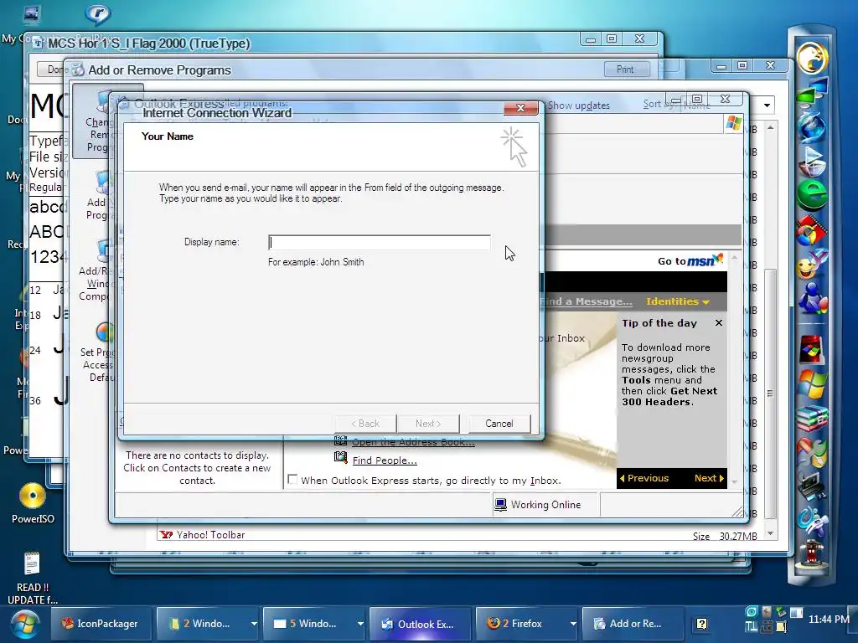The height and width of the screenshot is (643, 858).
Task: Expand the 2 Windows taskbar group
Action: click(254, 624)
